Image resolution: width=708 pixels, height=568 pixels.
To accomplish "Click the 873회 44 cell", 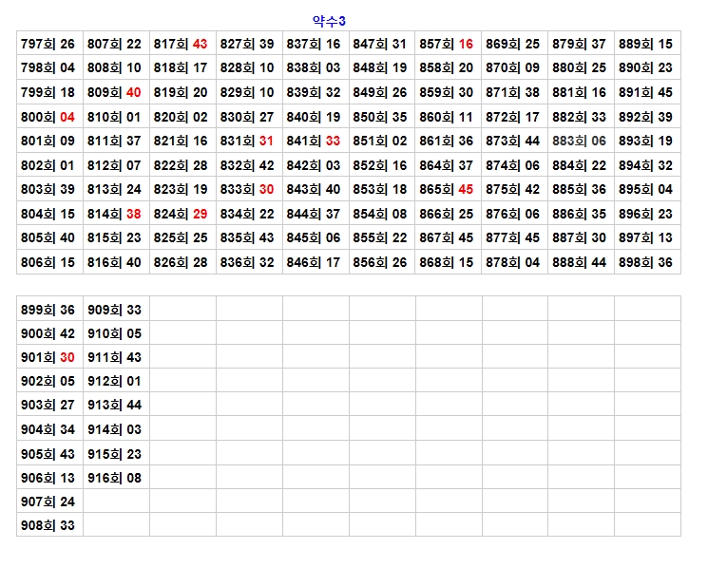I will tap(513, 141).
